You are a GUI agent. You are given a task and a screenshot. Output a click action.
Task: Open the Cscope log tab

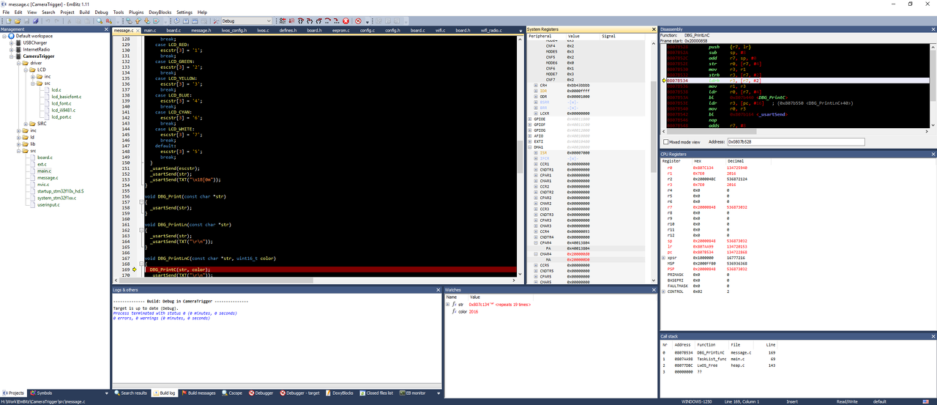click(x=231, y=393)
